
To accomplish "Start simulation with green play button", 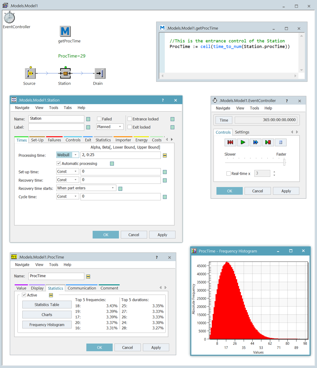I will point(243,142).
